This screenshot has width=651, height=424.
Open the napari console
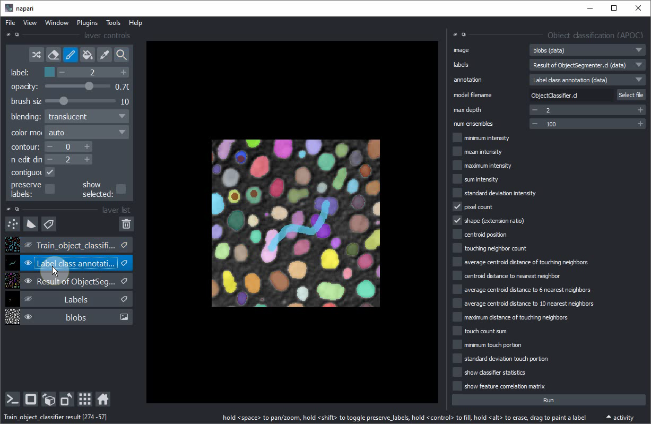[x=13, y=399]
